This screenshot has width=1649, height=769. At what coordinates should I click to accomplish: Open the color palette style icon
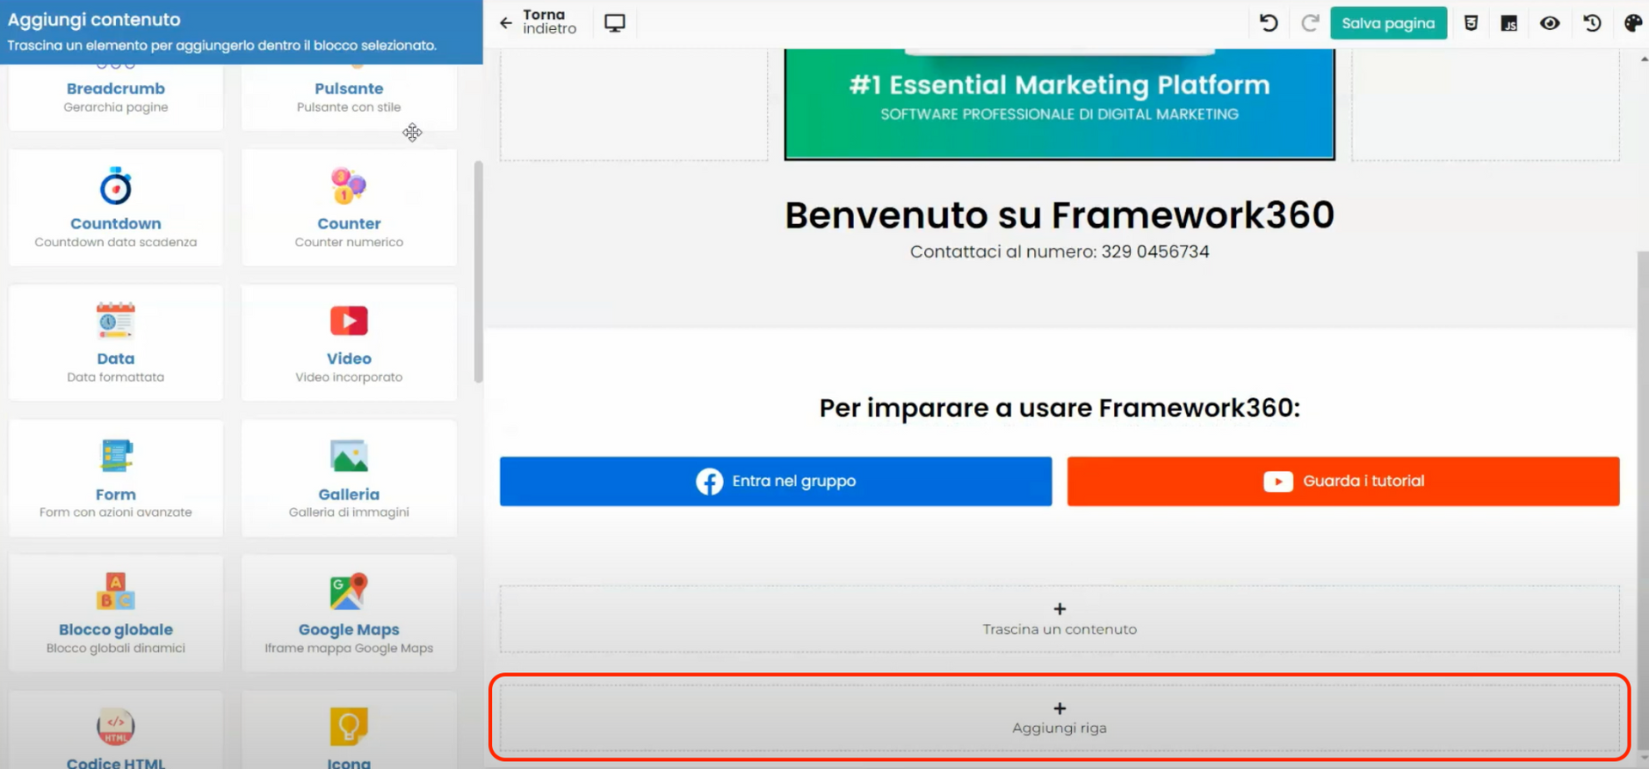click(x=1633, y=23)
